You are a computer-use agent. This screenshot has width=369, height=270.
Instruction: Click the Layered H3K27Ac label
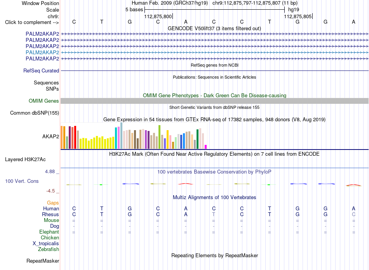(25, 160)
